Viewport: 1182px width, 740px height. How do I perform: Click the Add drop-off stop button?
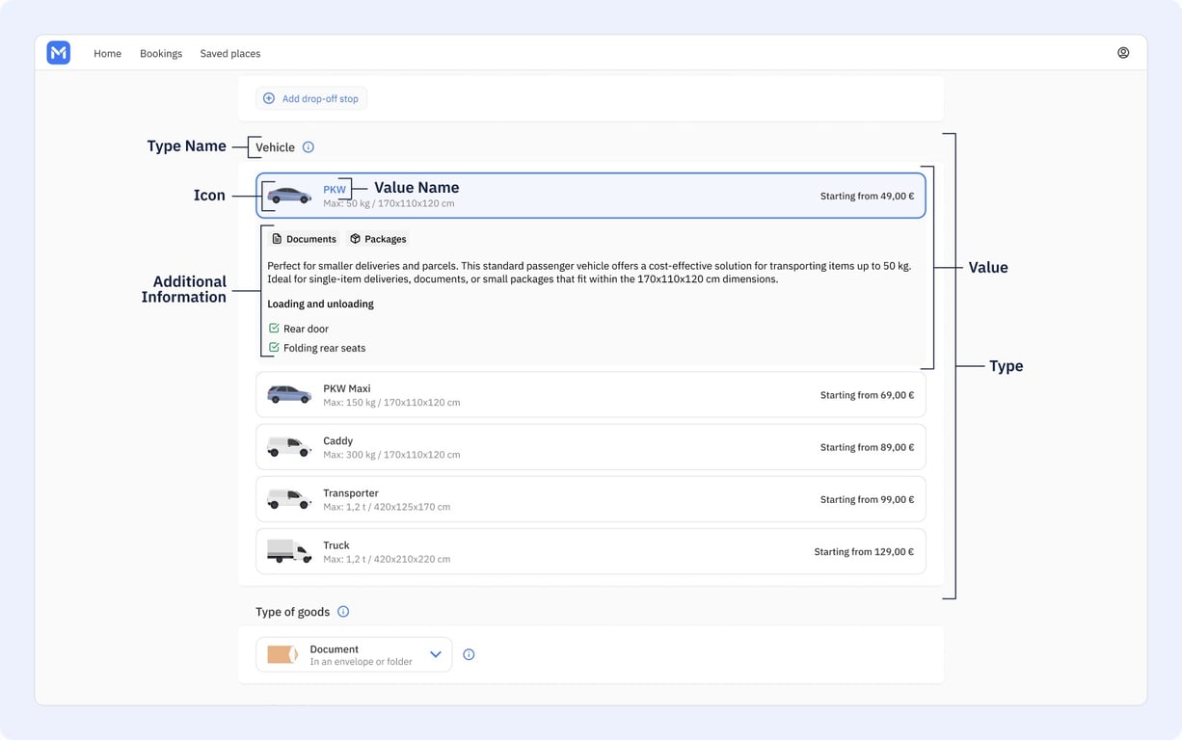coord(311,98)
